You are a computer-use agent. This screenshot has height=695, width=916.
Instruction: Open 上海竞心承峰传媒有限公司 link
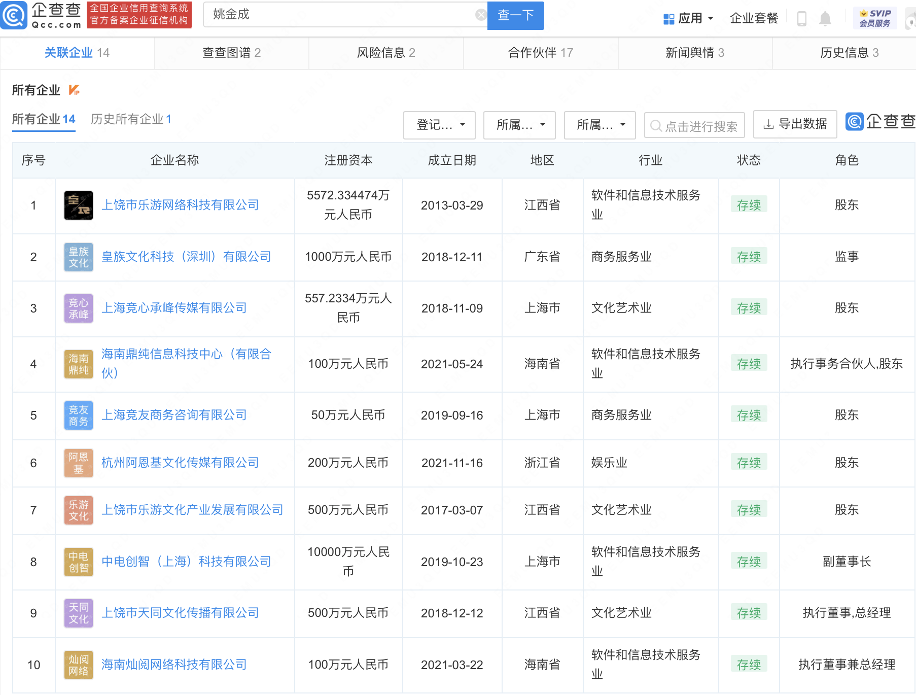(x=174, y=308)
